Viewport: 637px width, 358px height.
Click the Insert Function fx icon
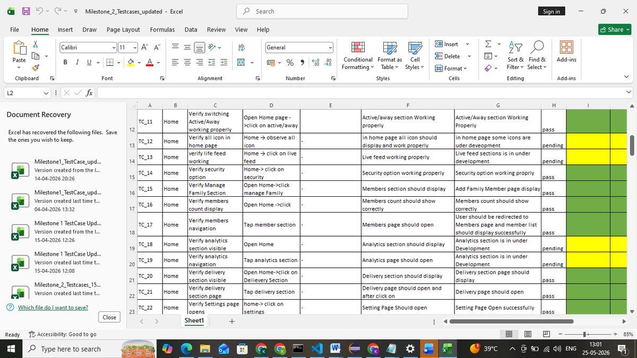click(89, 93)
